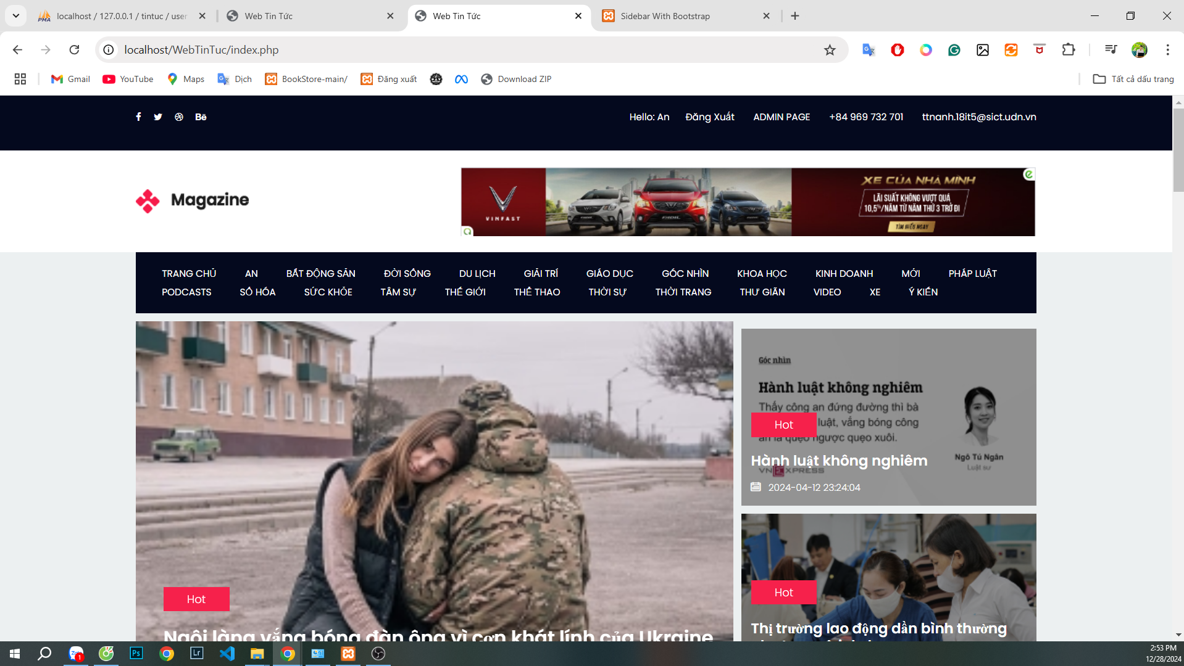Go back to previous page
This screenshot has height=666, width=1184.
[x=17, y=50]
